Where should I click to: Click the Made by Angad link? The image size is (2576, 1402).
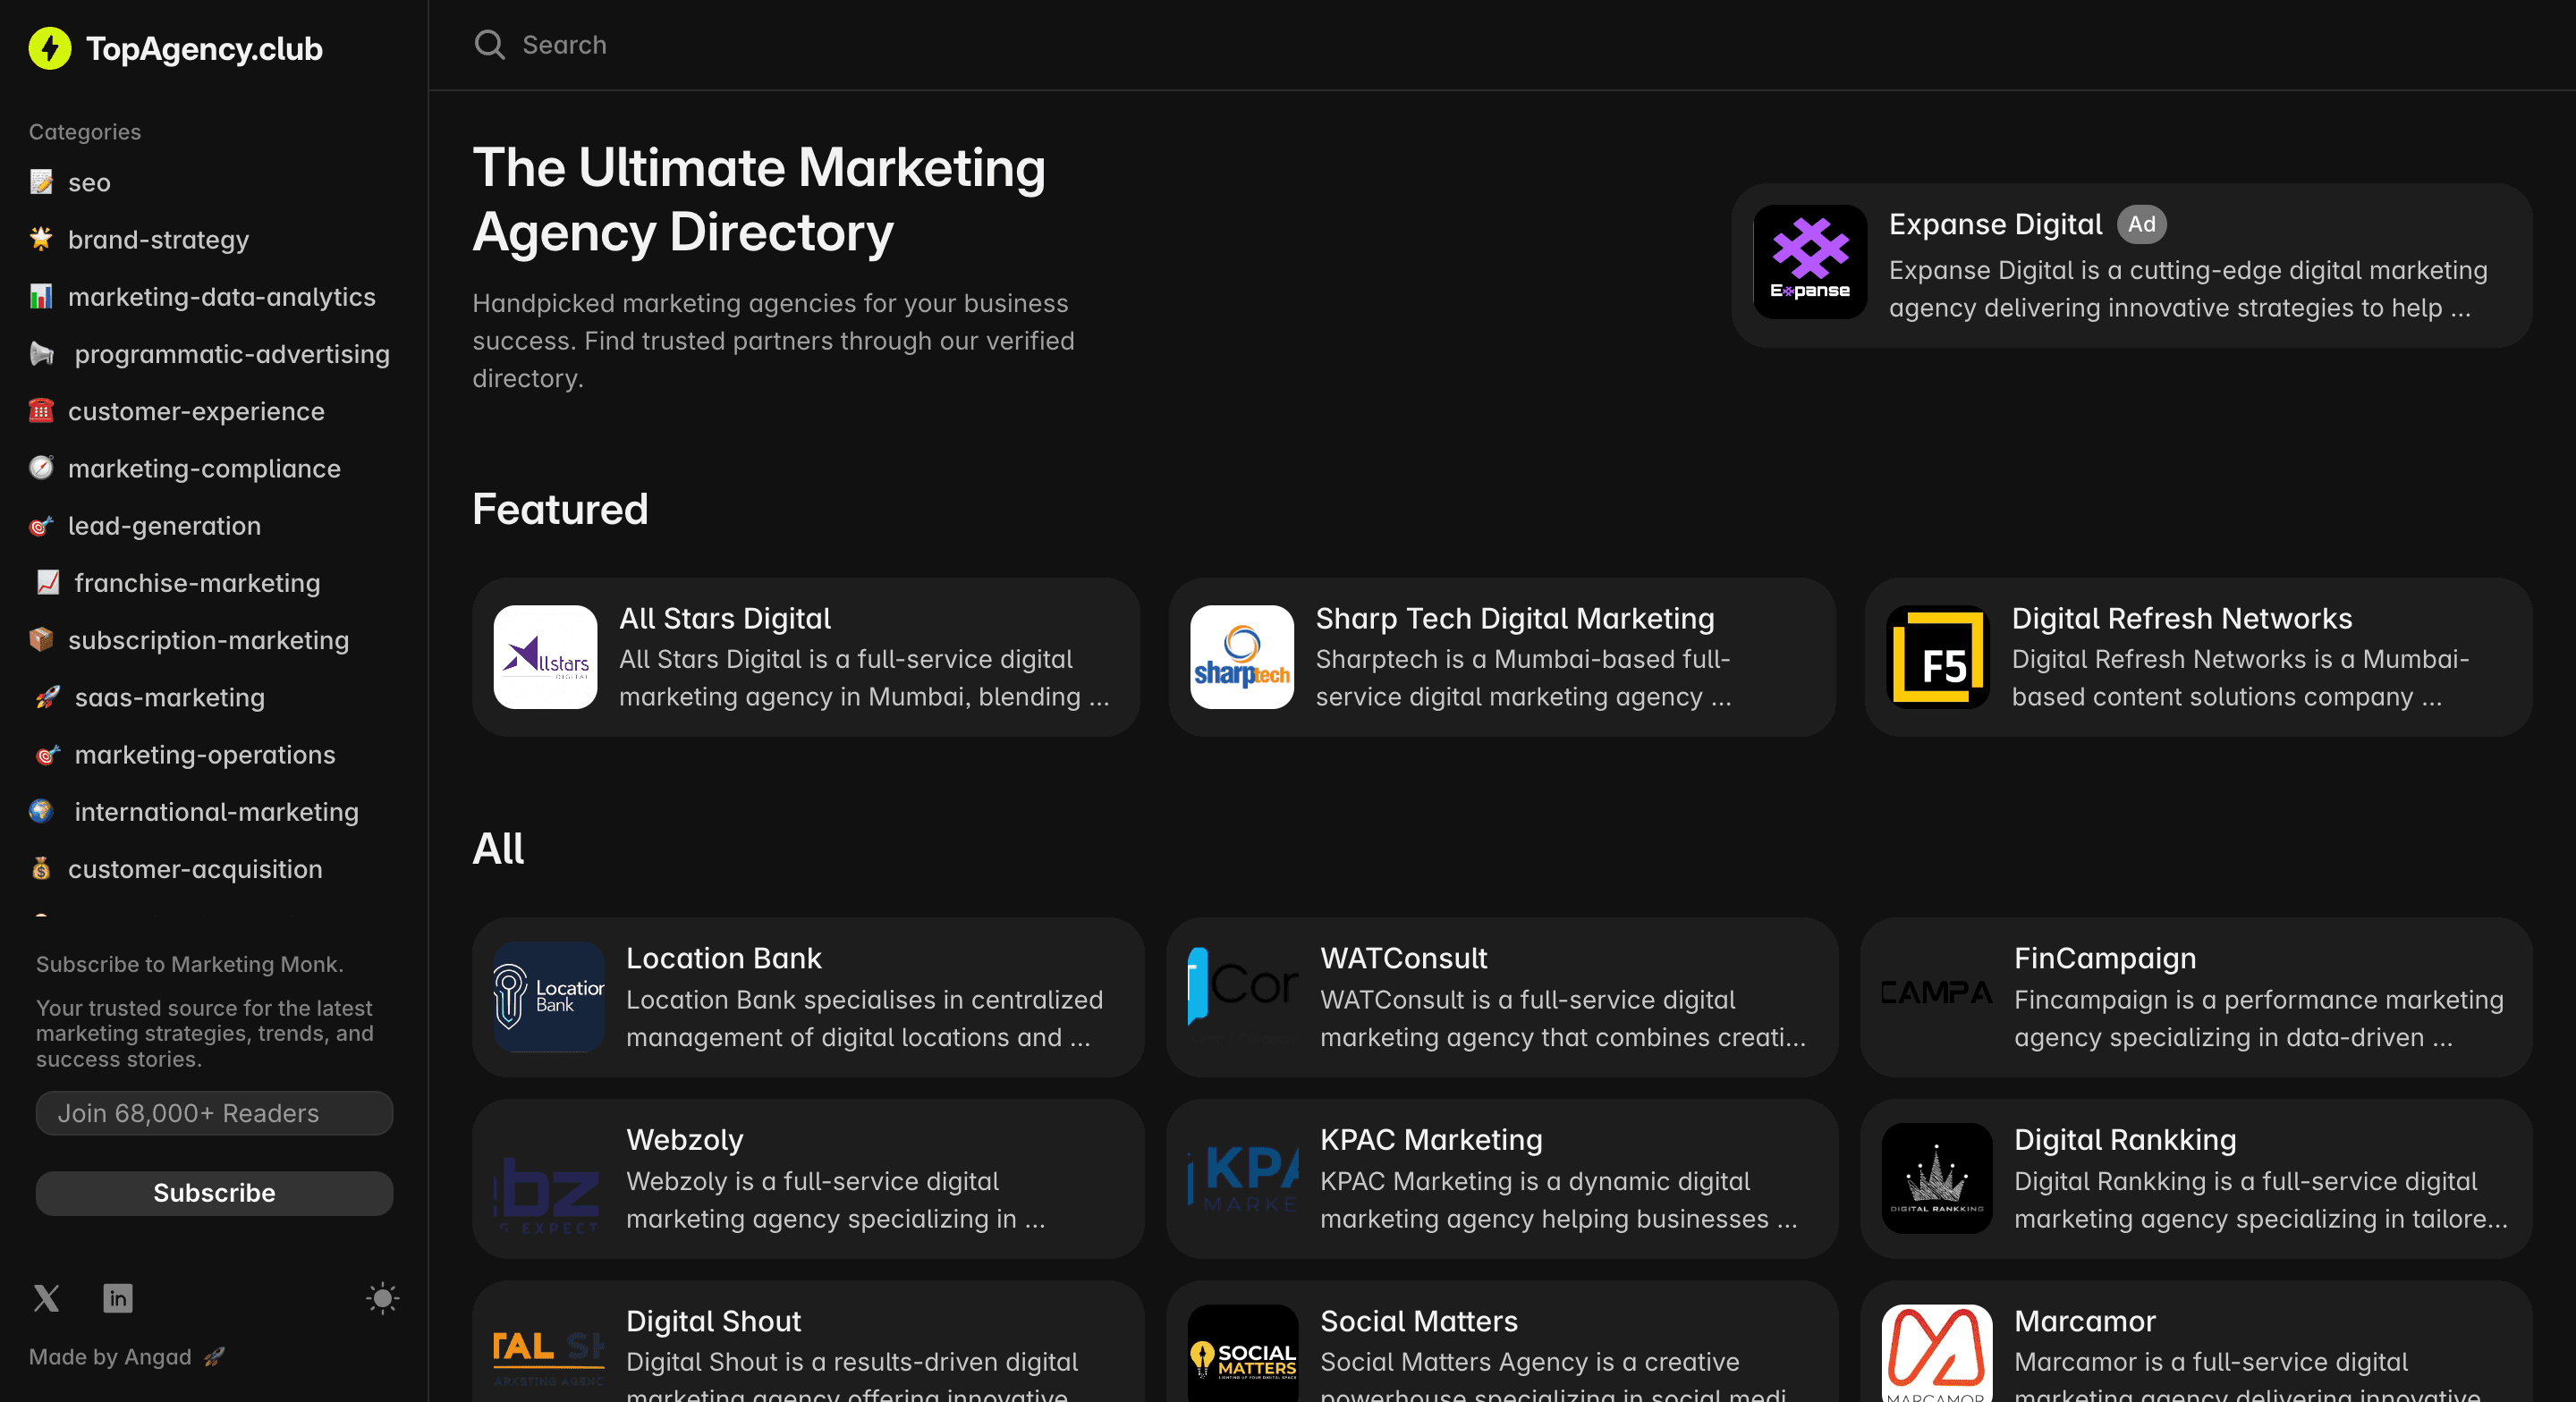click(126, 1356)
